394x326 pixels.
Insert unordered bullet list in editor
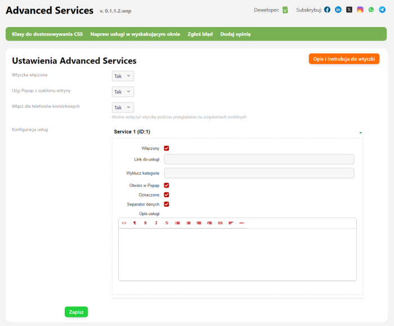coord(177,223)
